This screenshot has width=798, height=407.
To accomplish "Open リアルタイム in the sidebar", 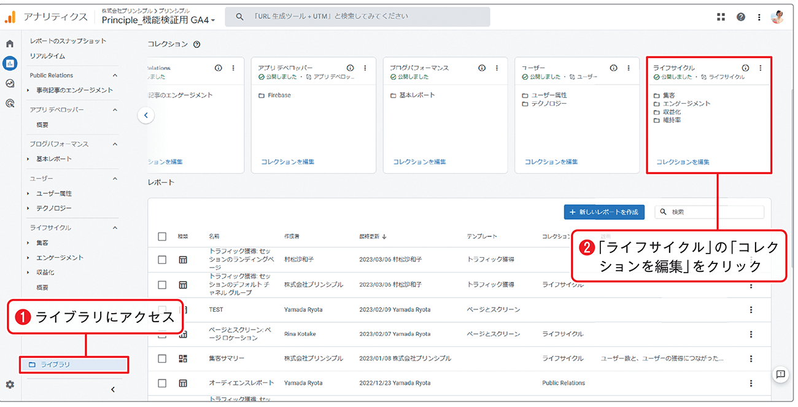I will pyautogui.click(x=47, y=56).
